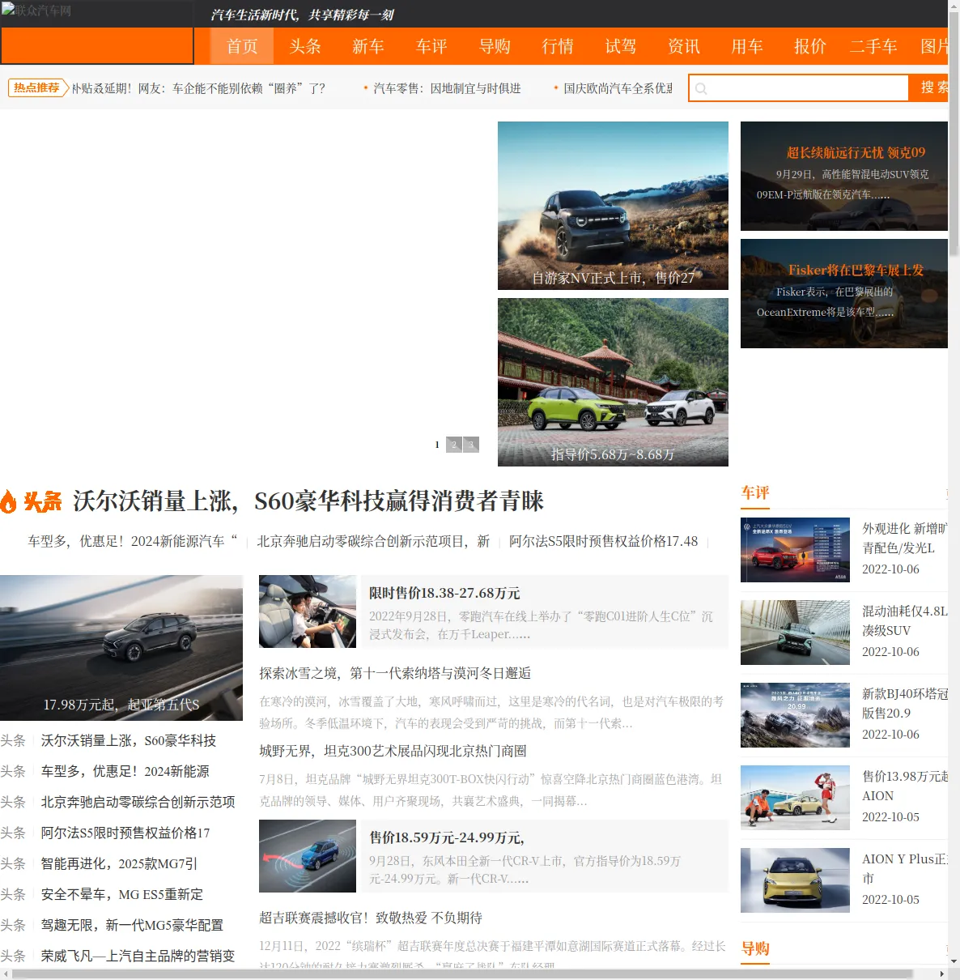The width and height of the screenshot is (960, 980).
Task: Open the 导购 sidebar section heading
Action: 755,948
